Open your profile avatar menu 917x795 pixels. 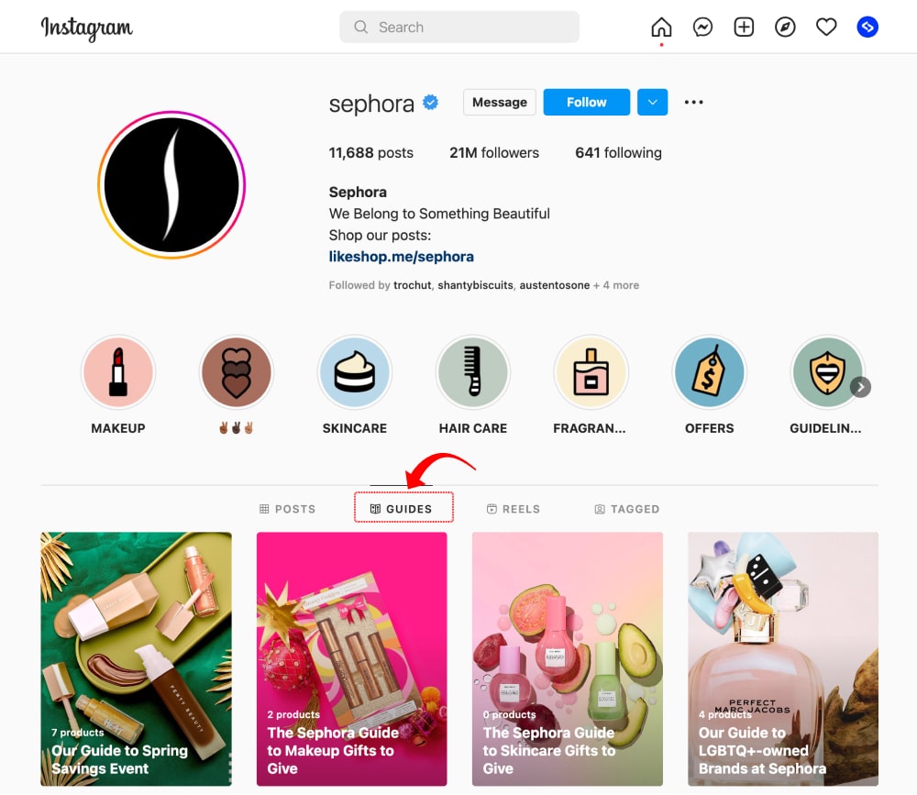[x=867, y=27]
